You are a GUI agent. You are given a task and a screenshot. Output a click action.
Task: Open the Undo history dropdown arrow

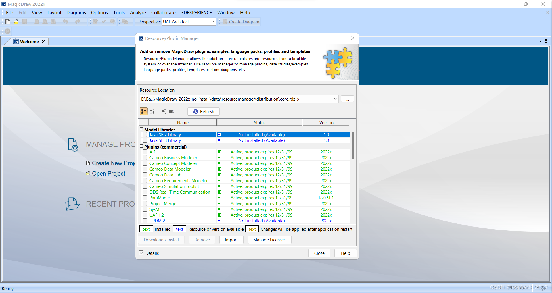coord(72,22)
